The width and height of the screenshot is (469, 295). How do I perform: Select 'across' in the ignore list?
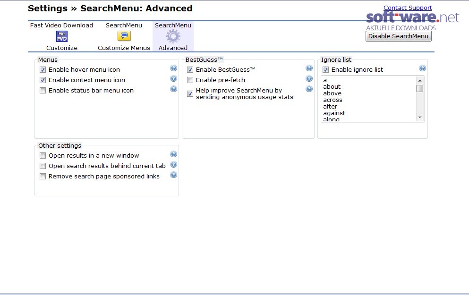333,100
